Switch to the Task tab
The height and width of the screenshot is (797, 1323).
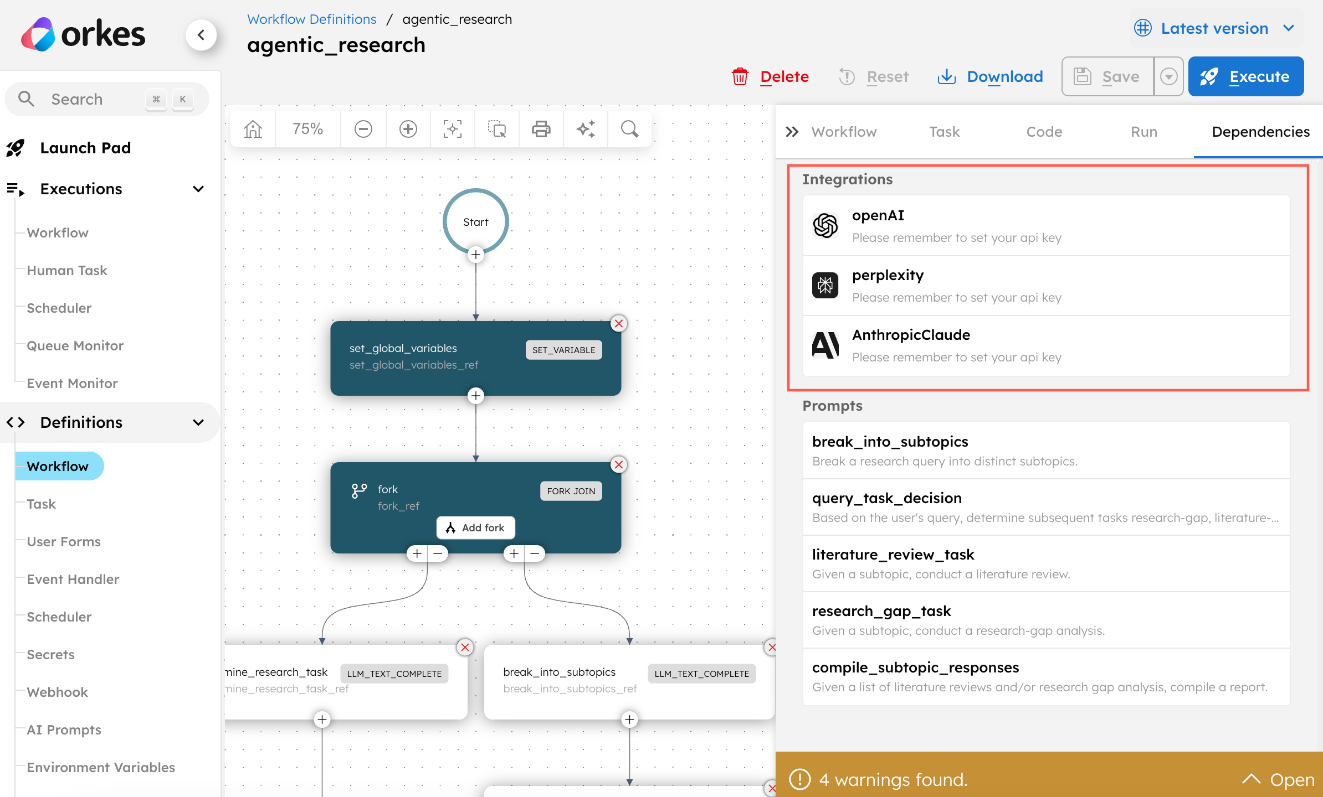(944, 132)
